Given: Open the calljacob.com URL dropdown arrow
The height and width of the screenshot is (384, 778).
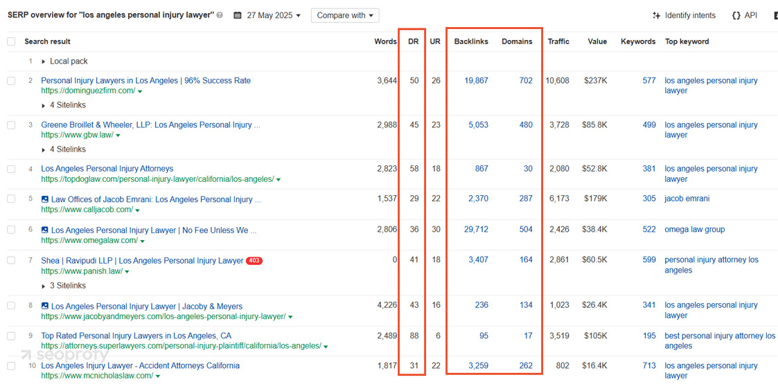Looking at the screenshot, I should click(137, 210).
